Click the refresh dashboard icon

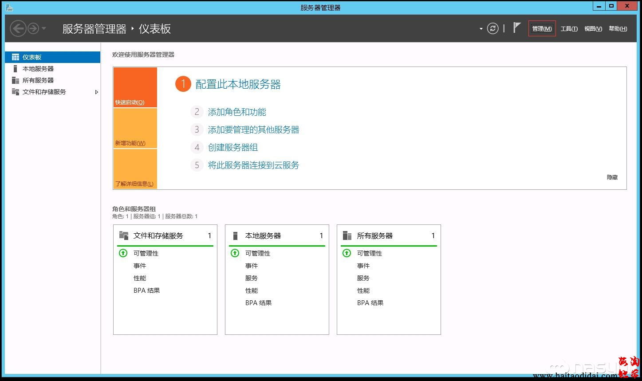(x=492, y=29)
